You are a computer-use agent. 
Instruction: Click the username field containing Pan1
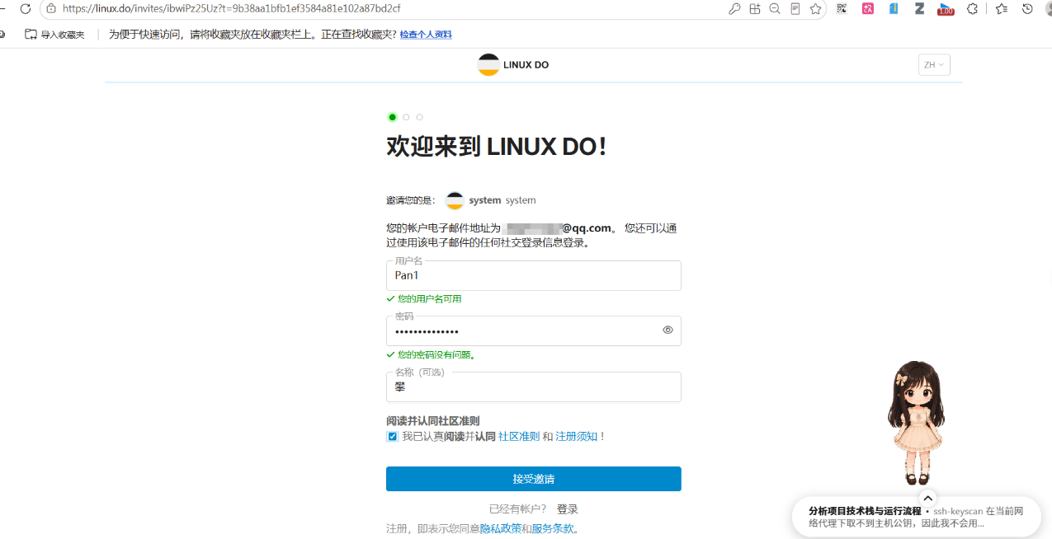(534, 275)
